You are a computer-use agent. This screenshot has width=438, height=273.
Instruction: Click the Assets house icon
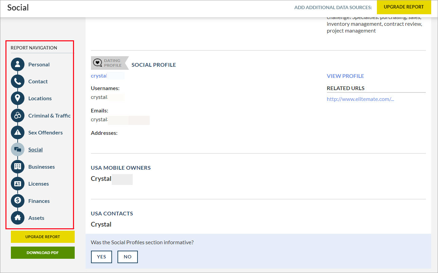[18, 218]
